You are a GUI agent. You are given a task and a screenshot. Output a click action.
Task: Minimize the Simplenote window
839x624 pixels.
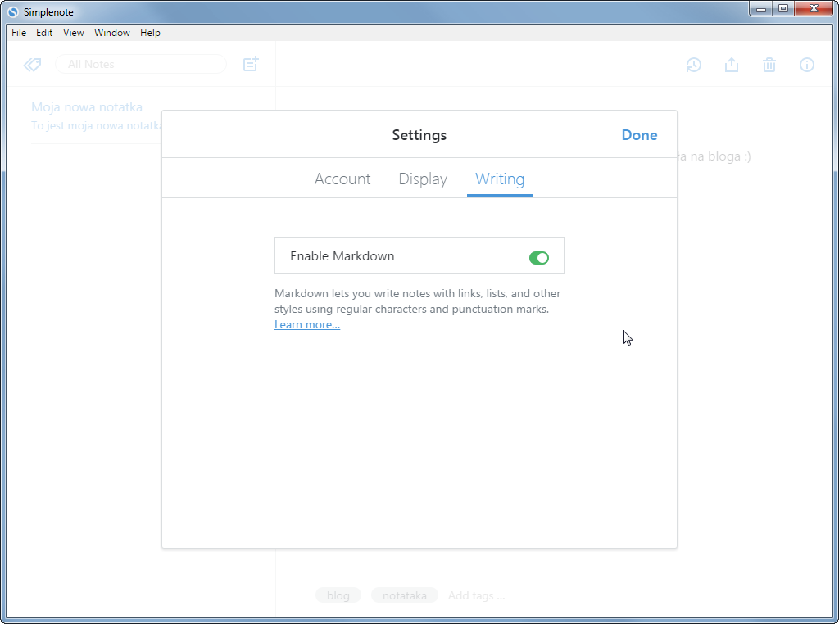pos(761,9)
